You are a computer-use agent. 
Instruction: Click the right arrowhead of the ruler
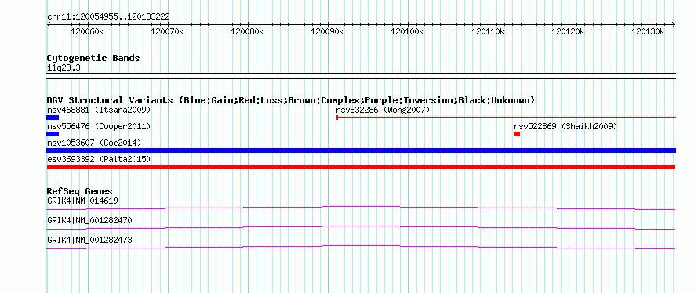click(674, 24)
